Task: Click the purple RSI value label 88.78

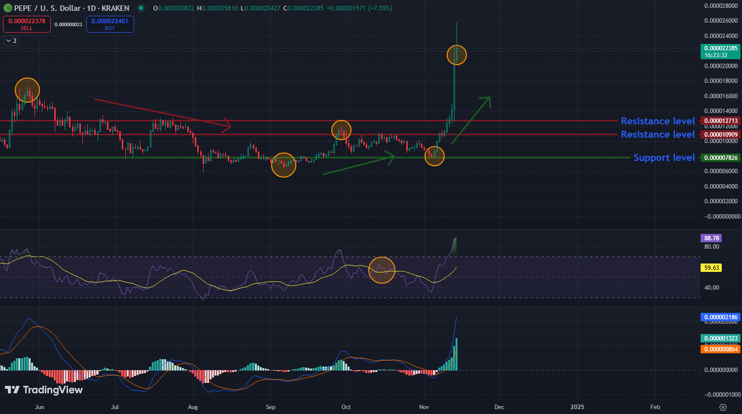Action: point(710,238)
